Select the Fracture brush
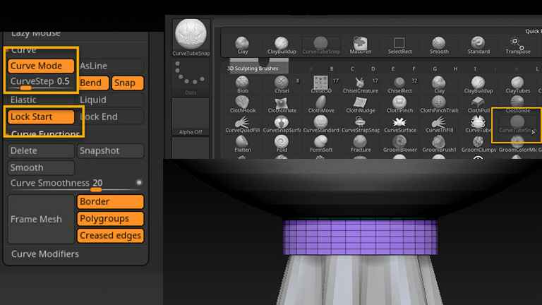The height and width of the screenshot is (305, 542). [360, 144]
